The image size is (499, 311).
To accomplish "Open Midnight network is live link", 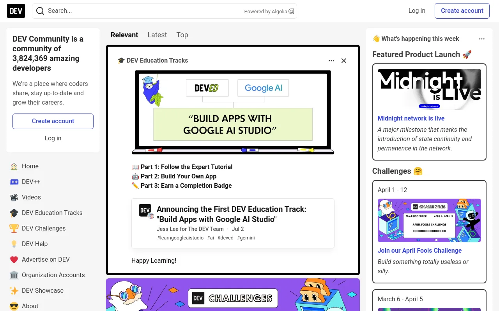I will click(x=411, y=118).
